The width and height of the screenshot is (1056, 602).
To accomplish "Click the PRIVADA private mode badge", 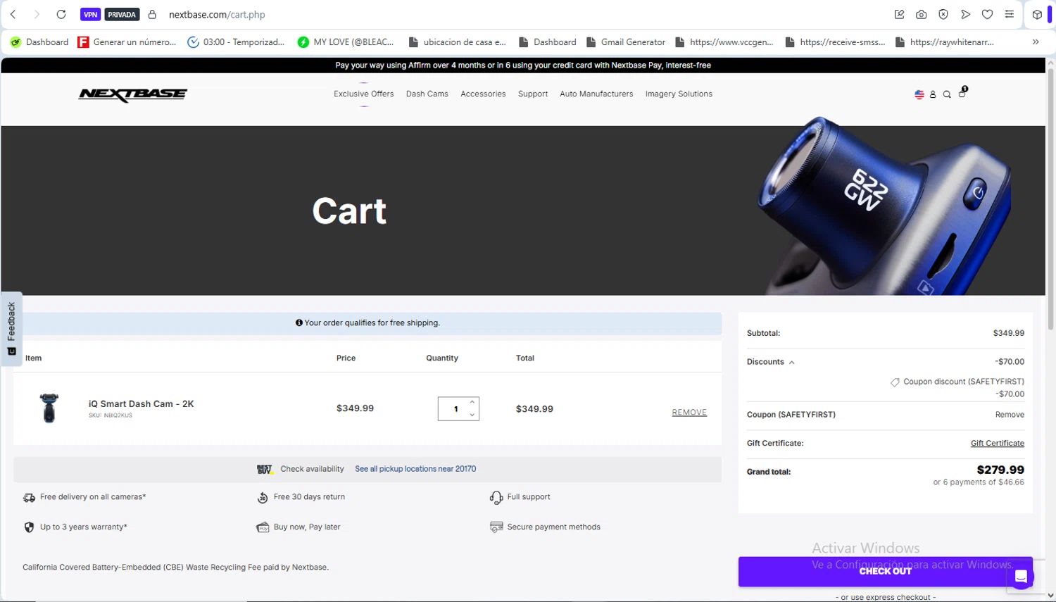I will click(x=122, y=14).
